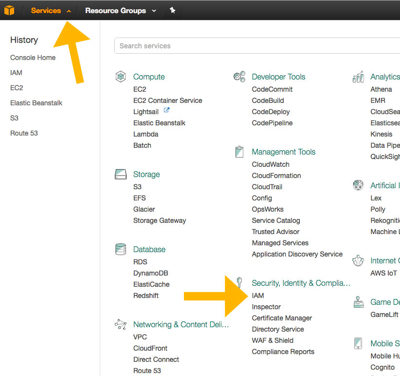This screenshot has height=376, width=400.
Task: Open CodePipeline
Action: (272, 123)
